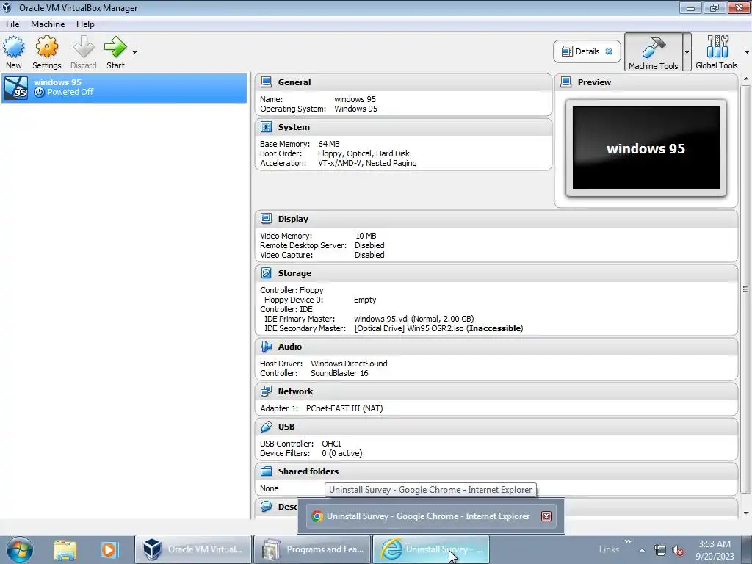Click the scrollbar up arrow in details pane
The width and height of the screenshot is (752, 564).
click(x=746, y=78)
